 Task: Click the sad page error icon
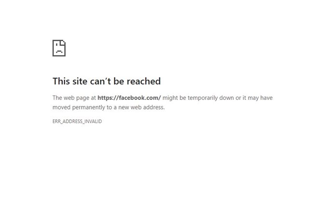pos(59,48)
